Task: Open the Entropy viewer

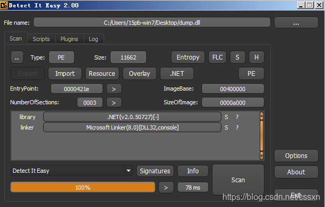Action: click(188, 57)
